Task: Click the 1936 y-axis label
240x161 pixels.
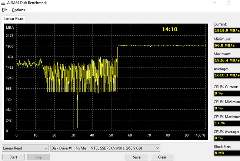Action: click(10, 46)
